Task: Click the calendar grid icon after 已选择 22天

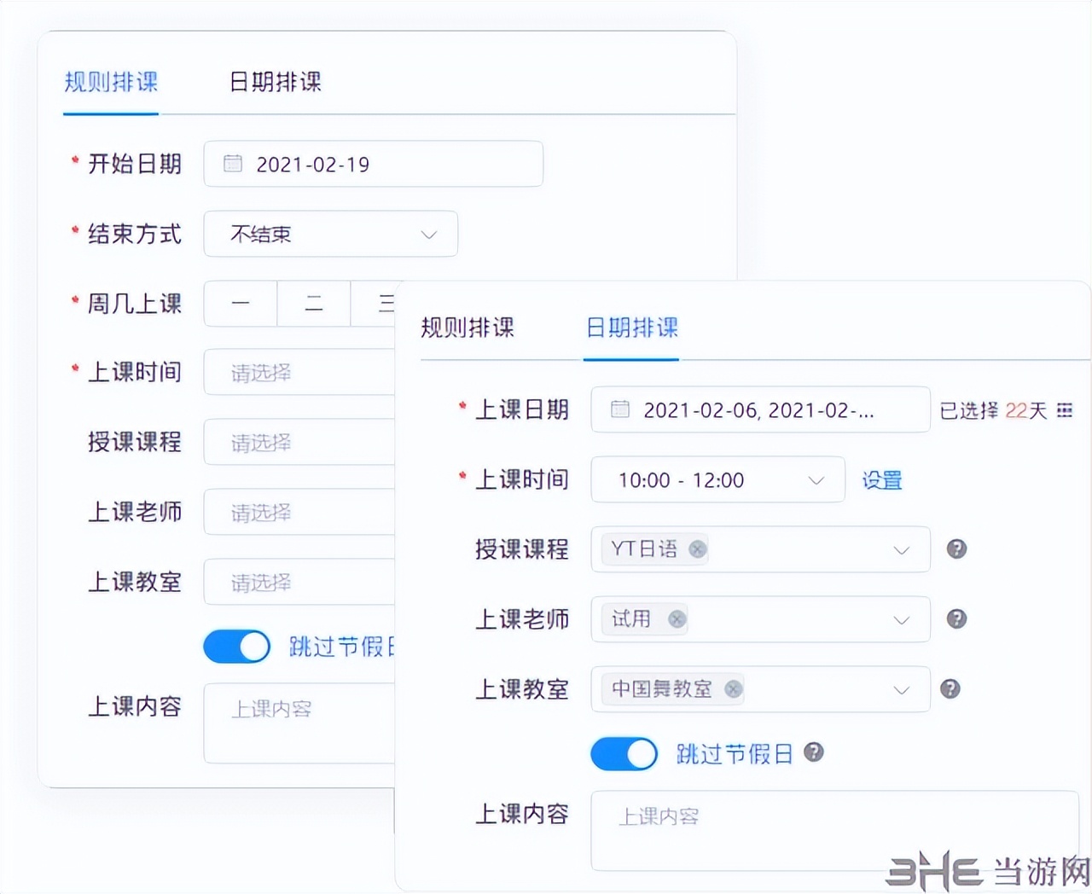Action: 1065,410
